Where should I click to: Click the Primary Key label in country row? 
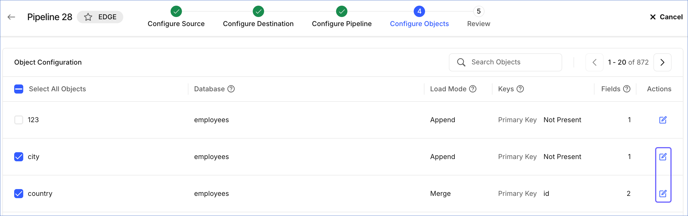point(517,194)
